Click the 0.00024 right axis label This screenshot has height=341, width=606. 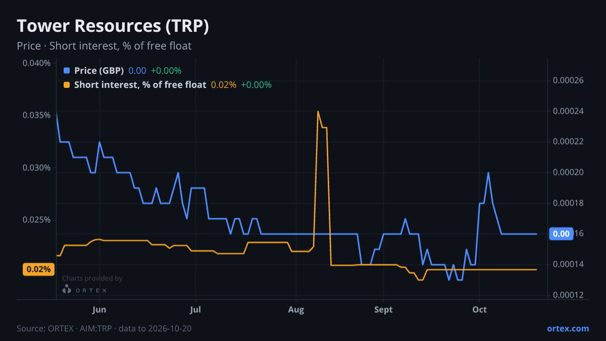click(568, 111)
